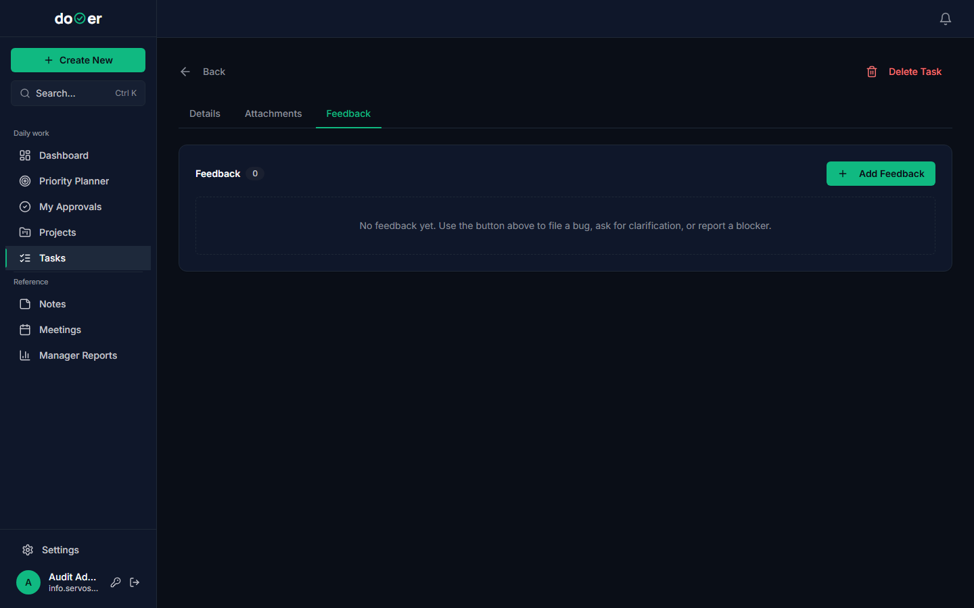Screen dimensions: 974x608
Task: Click the Feedback panel heading
Action: coord(218,174)
